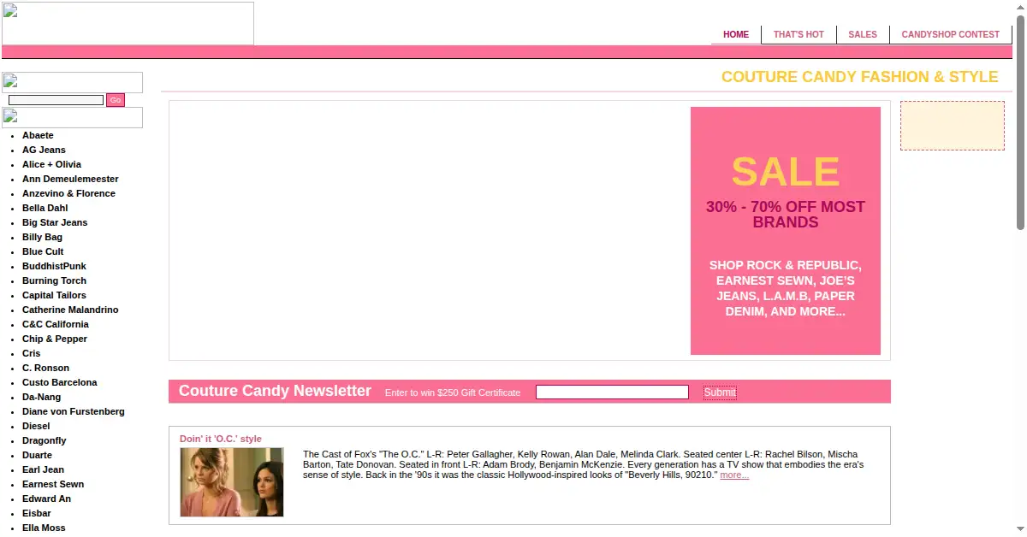Submit the newsletter signup
The height and width of the screenshot is (537, 1027).
(720, 392)
